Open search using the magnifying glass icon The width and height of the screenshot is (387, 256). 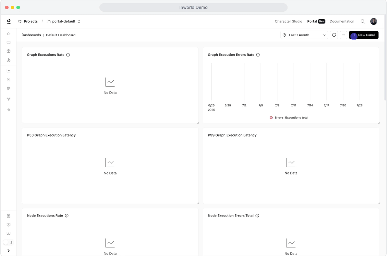point(363,21)
